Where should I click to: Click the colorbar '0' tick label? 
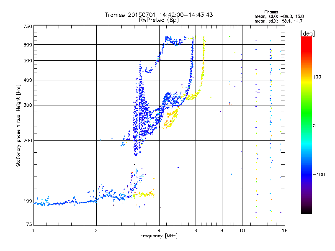pyautogui.click(x=314, y=126)
